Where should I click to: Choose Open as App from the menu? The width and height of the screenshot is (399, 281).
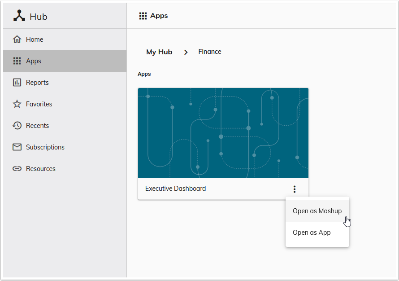coord(312,233)
